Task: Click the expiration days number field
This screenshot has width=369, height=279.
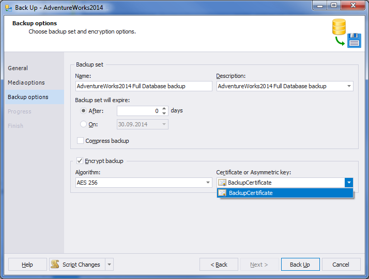Action: 140,111
